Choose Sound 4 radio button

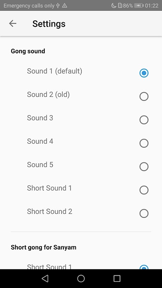[x=144, y=143]
